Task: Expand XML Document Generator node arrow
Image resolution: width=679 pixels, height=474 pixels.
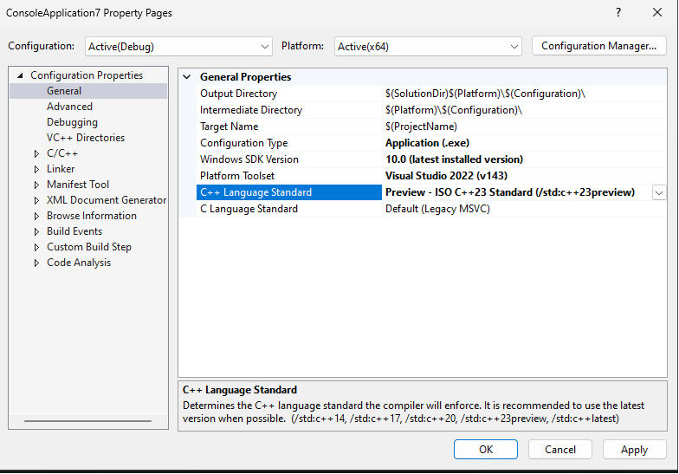Action: coord(36,201)
